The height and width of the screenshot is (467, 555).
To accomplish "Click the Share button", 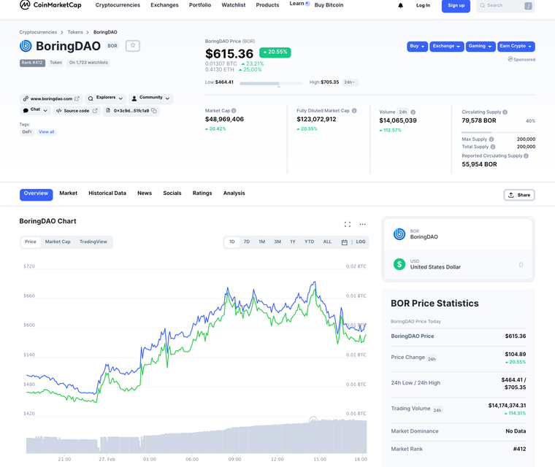I will tap(519, 195).
